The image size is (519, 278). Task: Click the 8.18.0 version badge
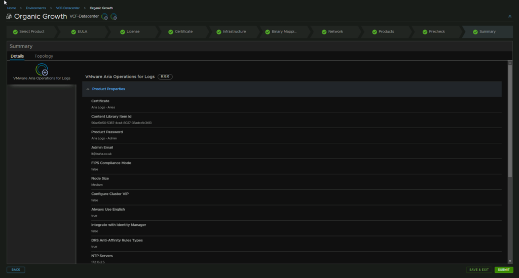tap(165, 76)
